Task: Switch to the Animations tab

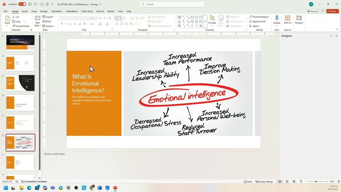Action: [x=72, y=11]
